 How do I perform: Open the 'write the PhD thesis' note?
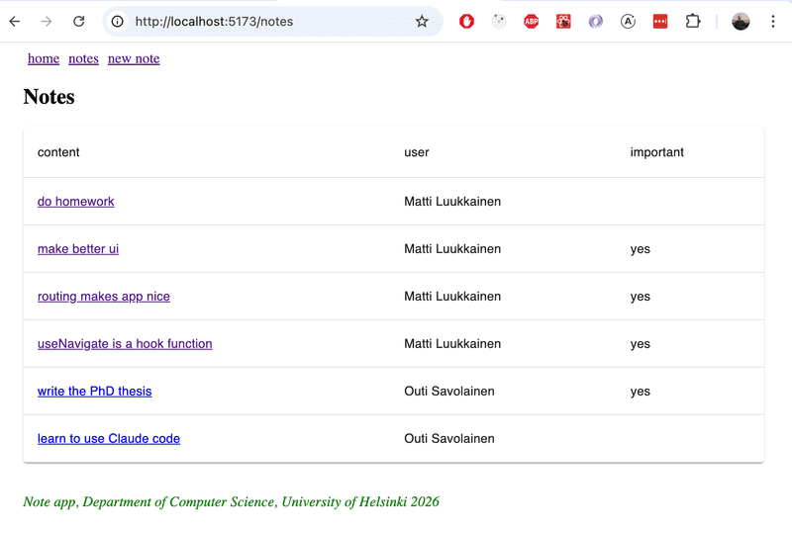95,392
